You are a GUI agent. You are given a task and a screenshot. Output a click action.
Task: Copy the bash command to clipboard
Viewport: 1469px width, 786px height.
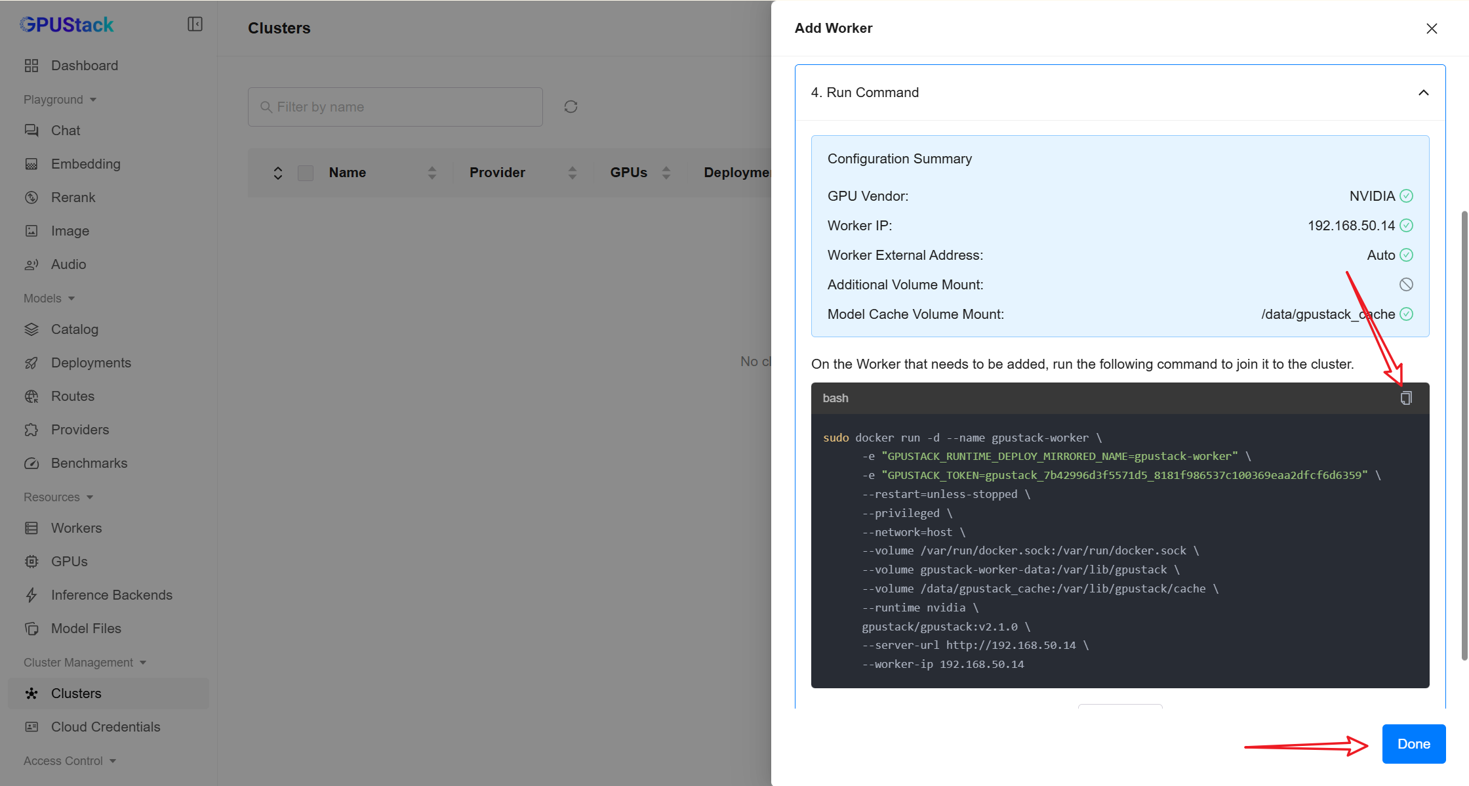(1405, 398)
